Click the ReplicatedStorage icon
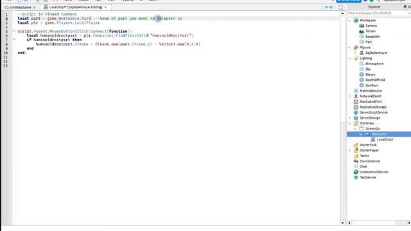 (356, 107)
